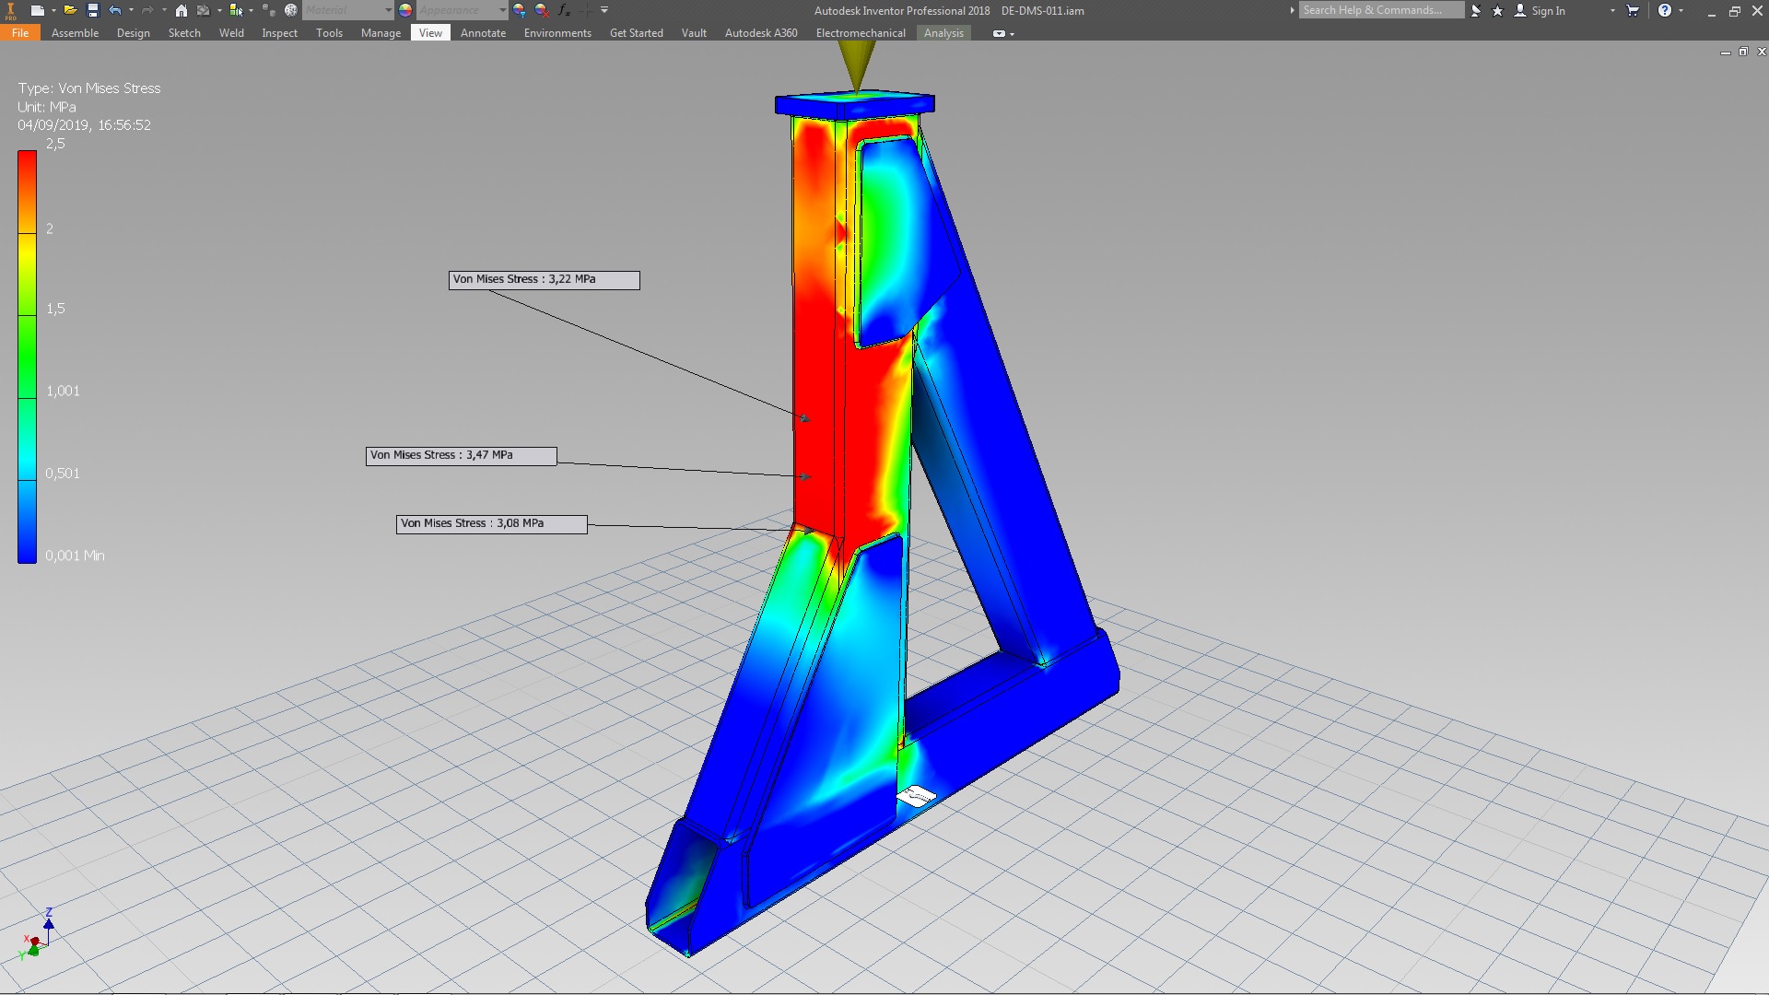Image resolution: width=1769 pixels, height=995 pixels.
Task: Click the grayed spheres icon in toolbar
Action: tap(269, 9)
